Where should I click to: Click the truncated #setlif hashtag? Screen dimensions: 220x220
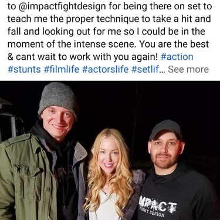click(145, 69)
